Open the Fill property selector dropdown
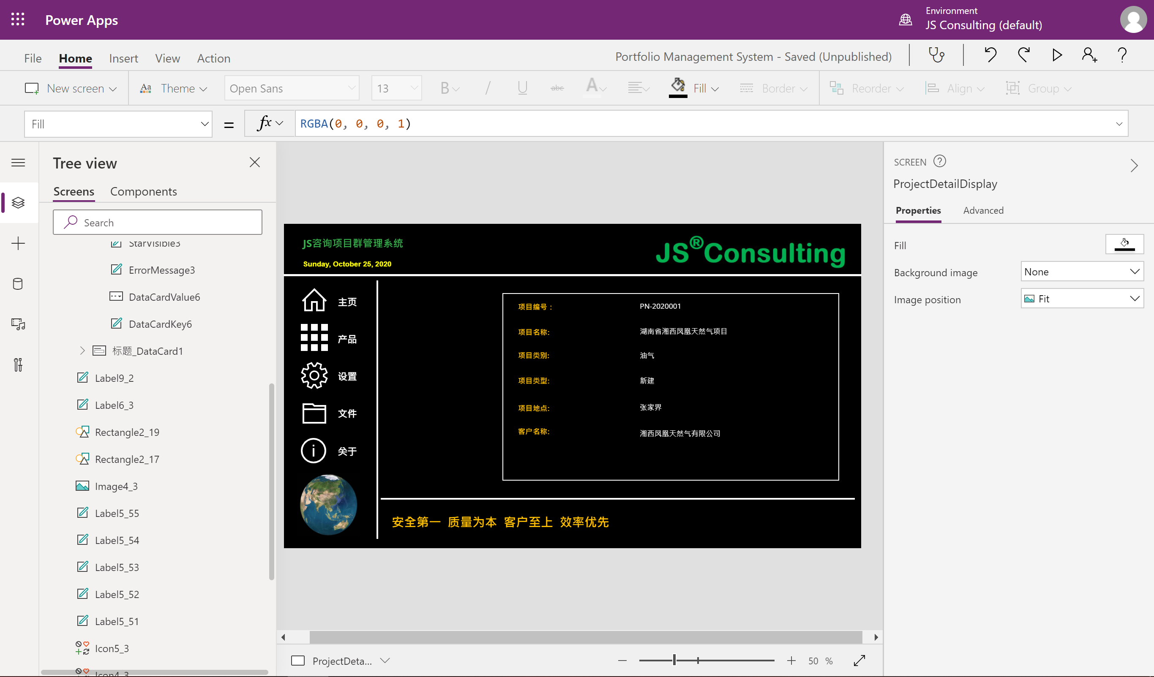 coord(118,124)
